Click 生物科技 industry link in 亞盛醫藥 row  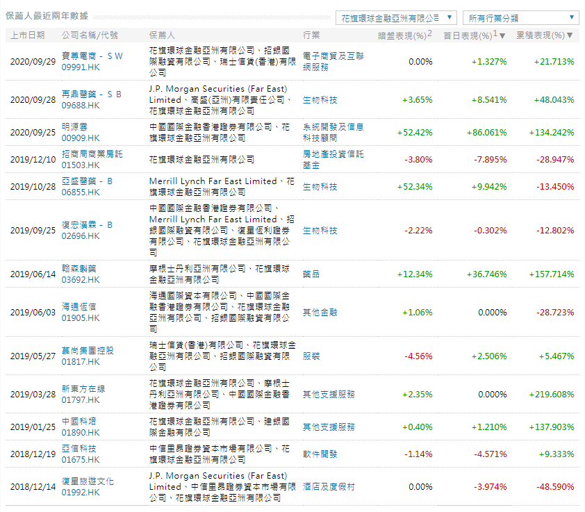320,187
